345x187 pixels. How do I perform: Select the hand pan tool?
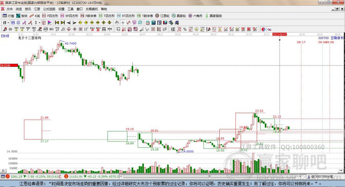(117, 23)
